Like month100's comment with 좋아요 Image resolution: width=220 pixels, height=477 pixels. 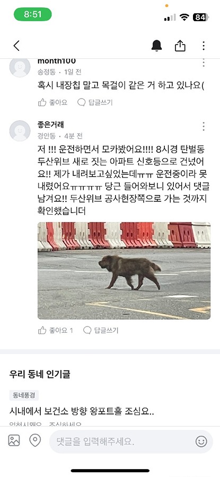52,102
